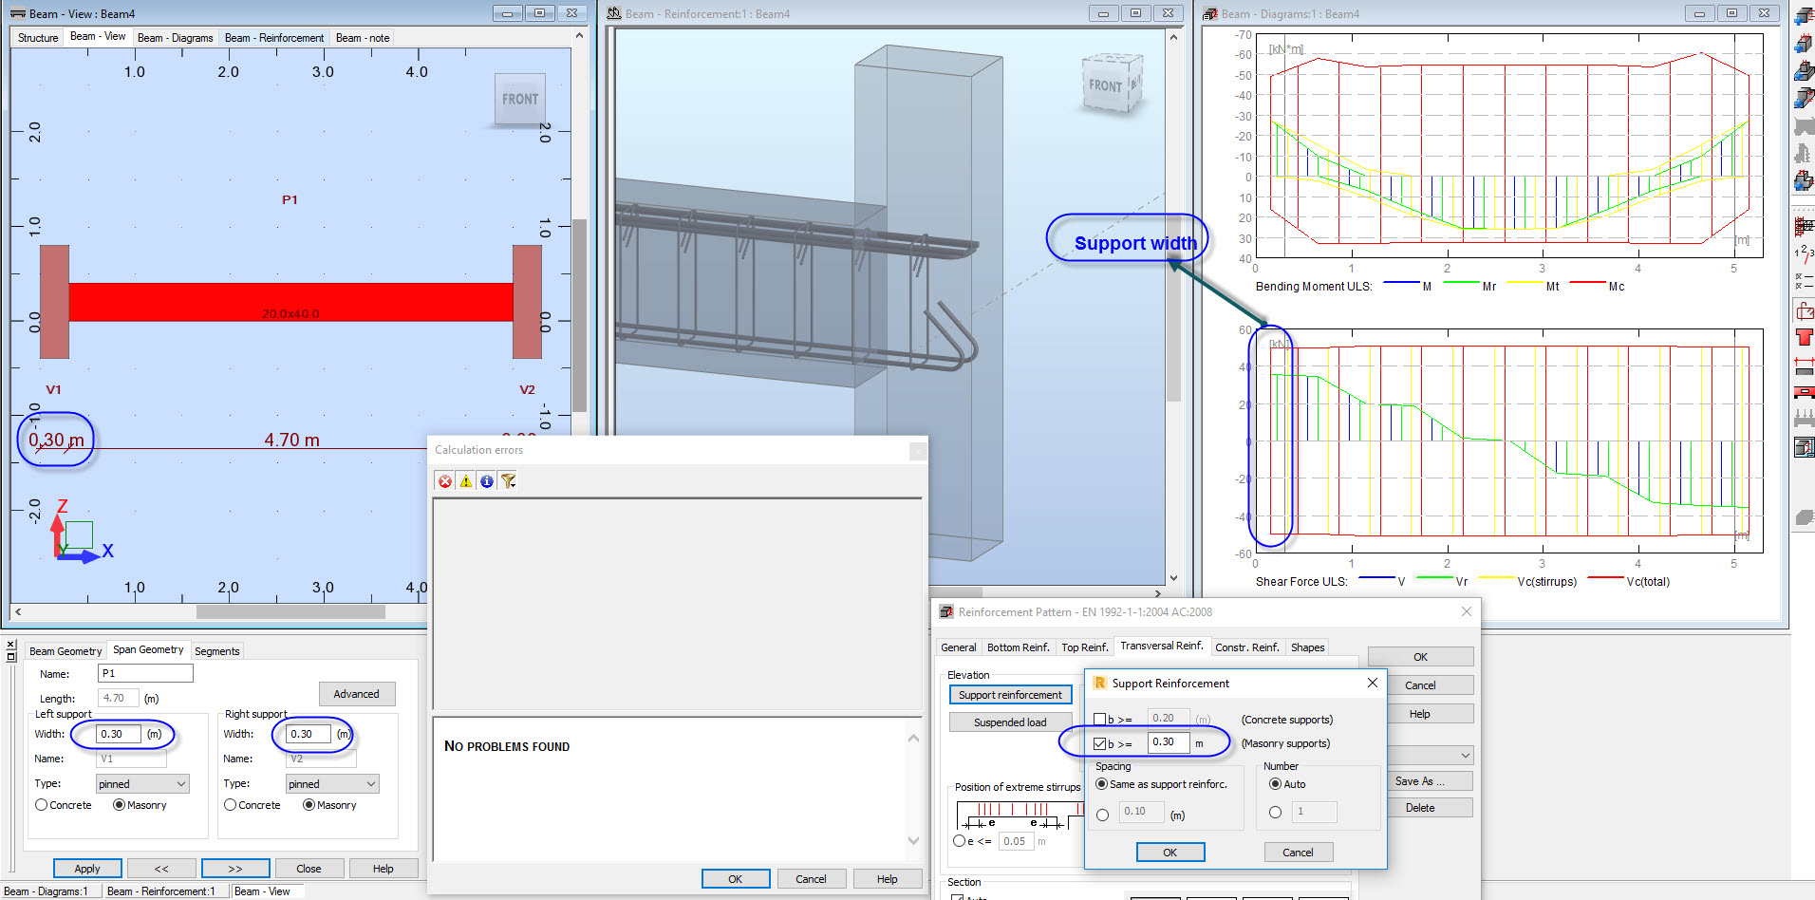
Task: Enable the b >= checkbox for Concrete supports
Action: (x=1100, y=719)
